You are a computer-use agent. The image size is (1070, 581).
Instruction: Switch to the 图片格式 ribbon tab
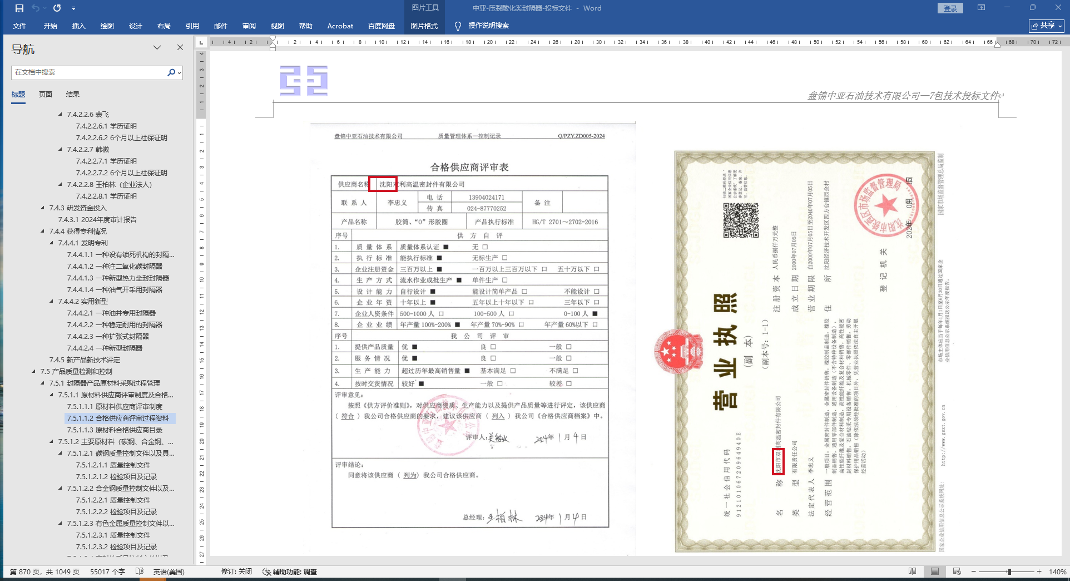tap(424, 26)
